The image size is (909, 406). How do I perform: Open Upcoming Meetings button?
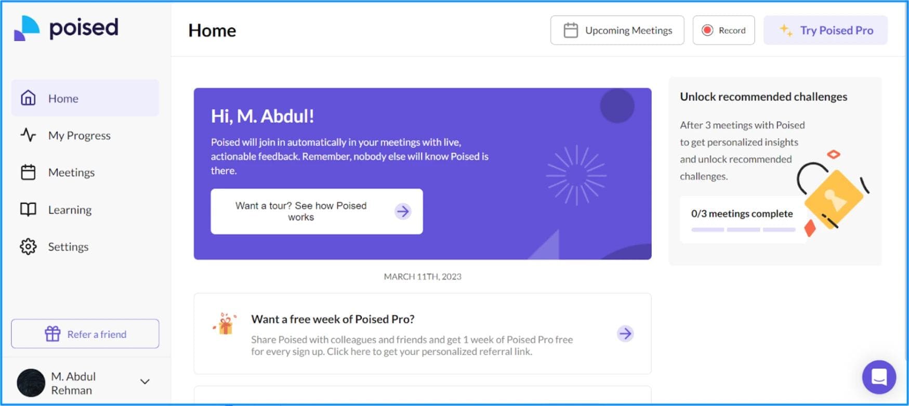click(617, 30)
